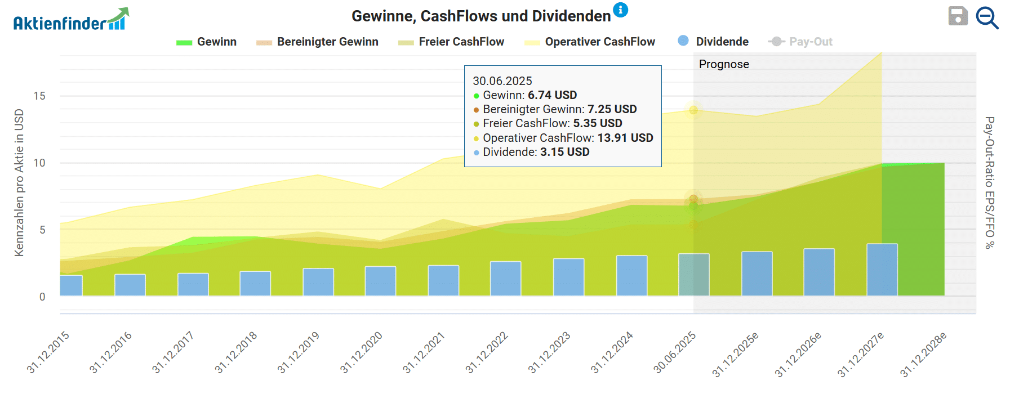Hide the Dividende series via legend
1010x394 pixels.
point(722,42)
